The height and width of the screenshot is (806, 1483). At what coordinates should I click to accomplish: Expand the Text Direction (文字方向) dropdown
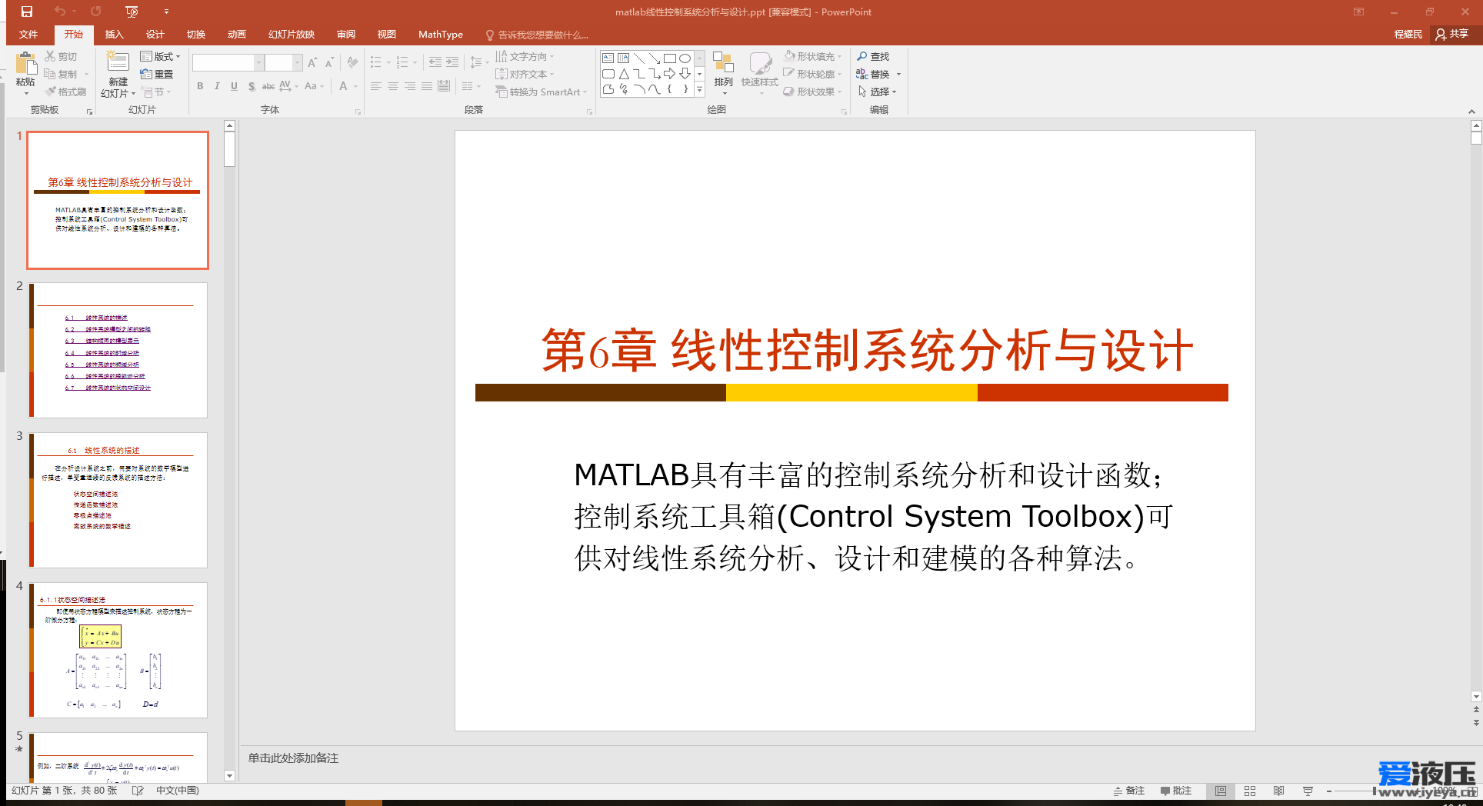[525, 56]
